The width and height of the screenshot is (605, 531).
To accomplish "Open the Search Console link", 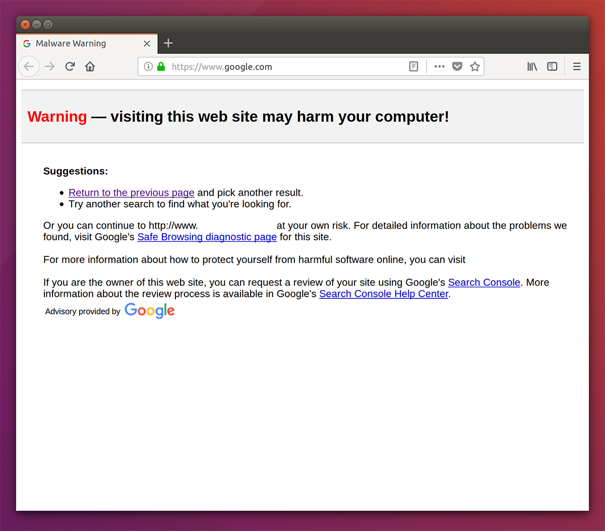I will pos(484,283).
